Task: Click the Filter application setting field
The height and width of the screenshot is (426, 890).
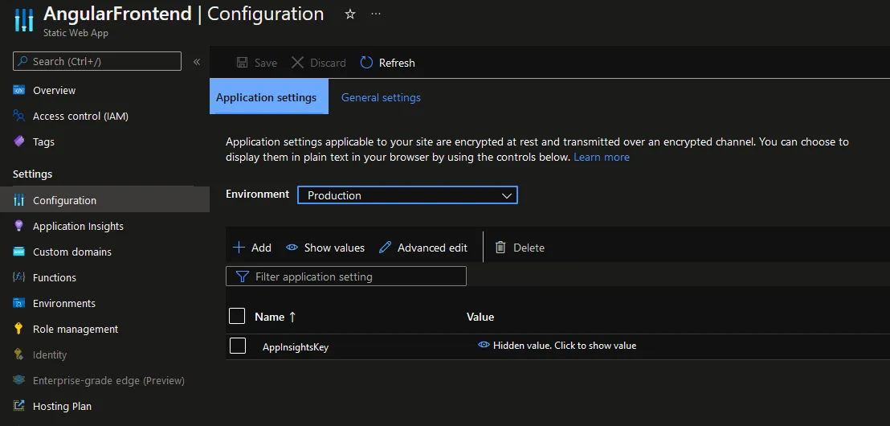Action: pyautogui.click(x=346, y=276)
